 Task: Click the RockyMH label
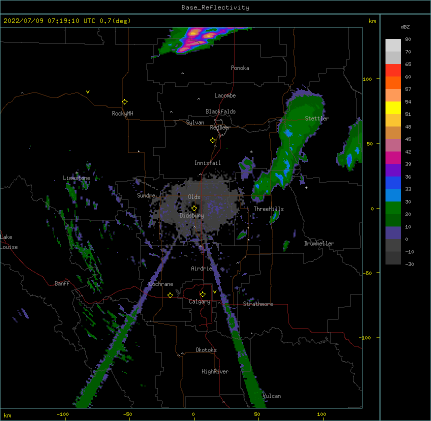(x=122, y=113)
